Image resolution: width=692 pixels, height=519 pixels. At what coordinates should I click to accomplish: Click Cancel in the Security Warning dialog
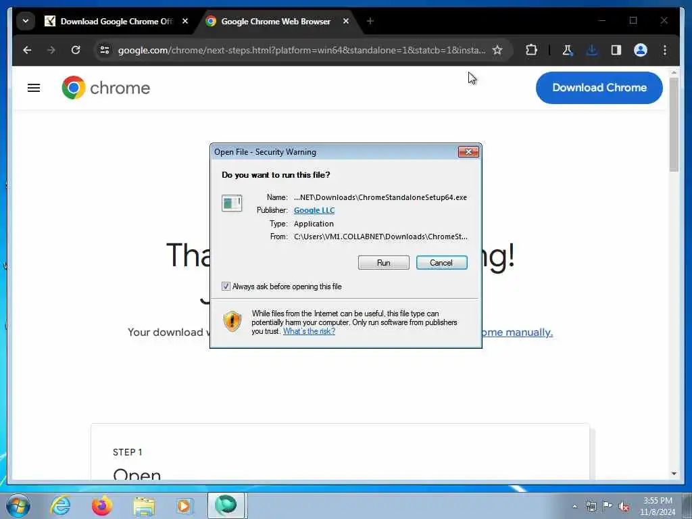(441, 263)
